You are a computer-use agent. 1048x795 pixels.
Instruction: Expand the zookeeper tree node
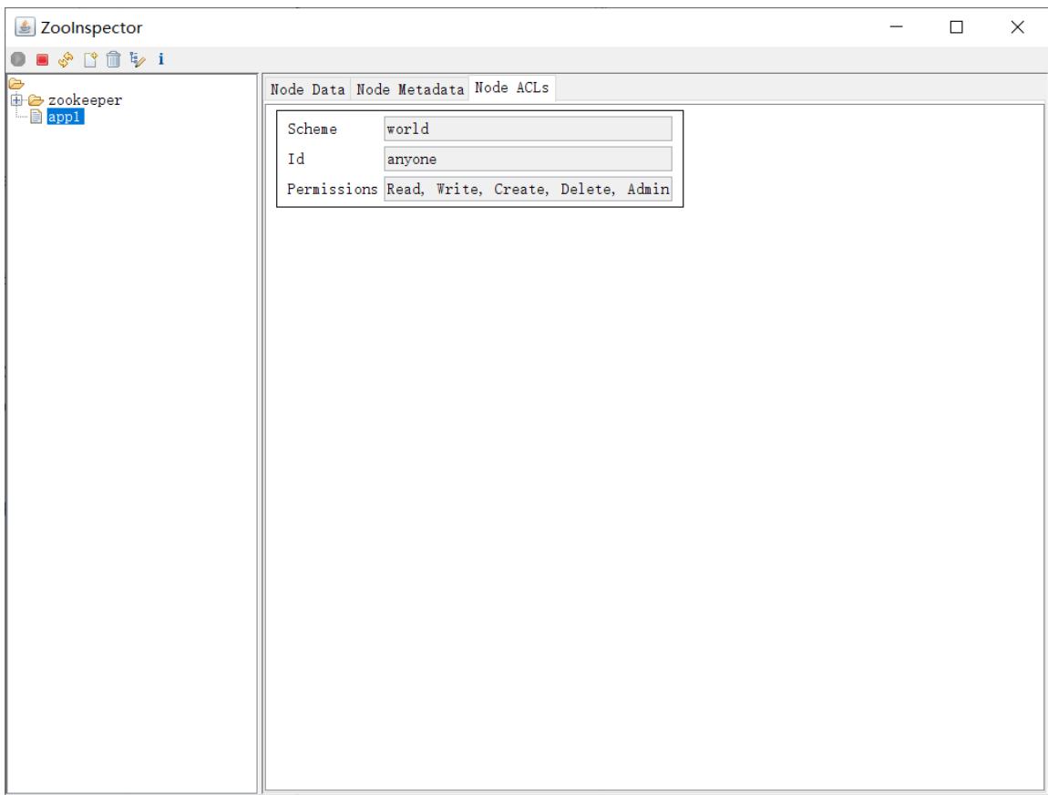coord(16,100)
